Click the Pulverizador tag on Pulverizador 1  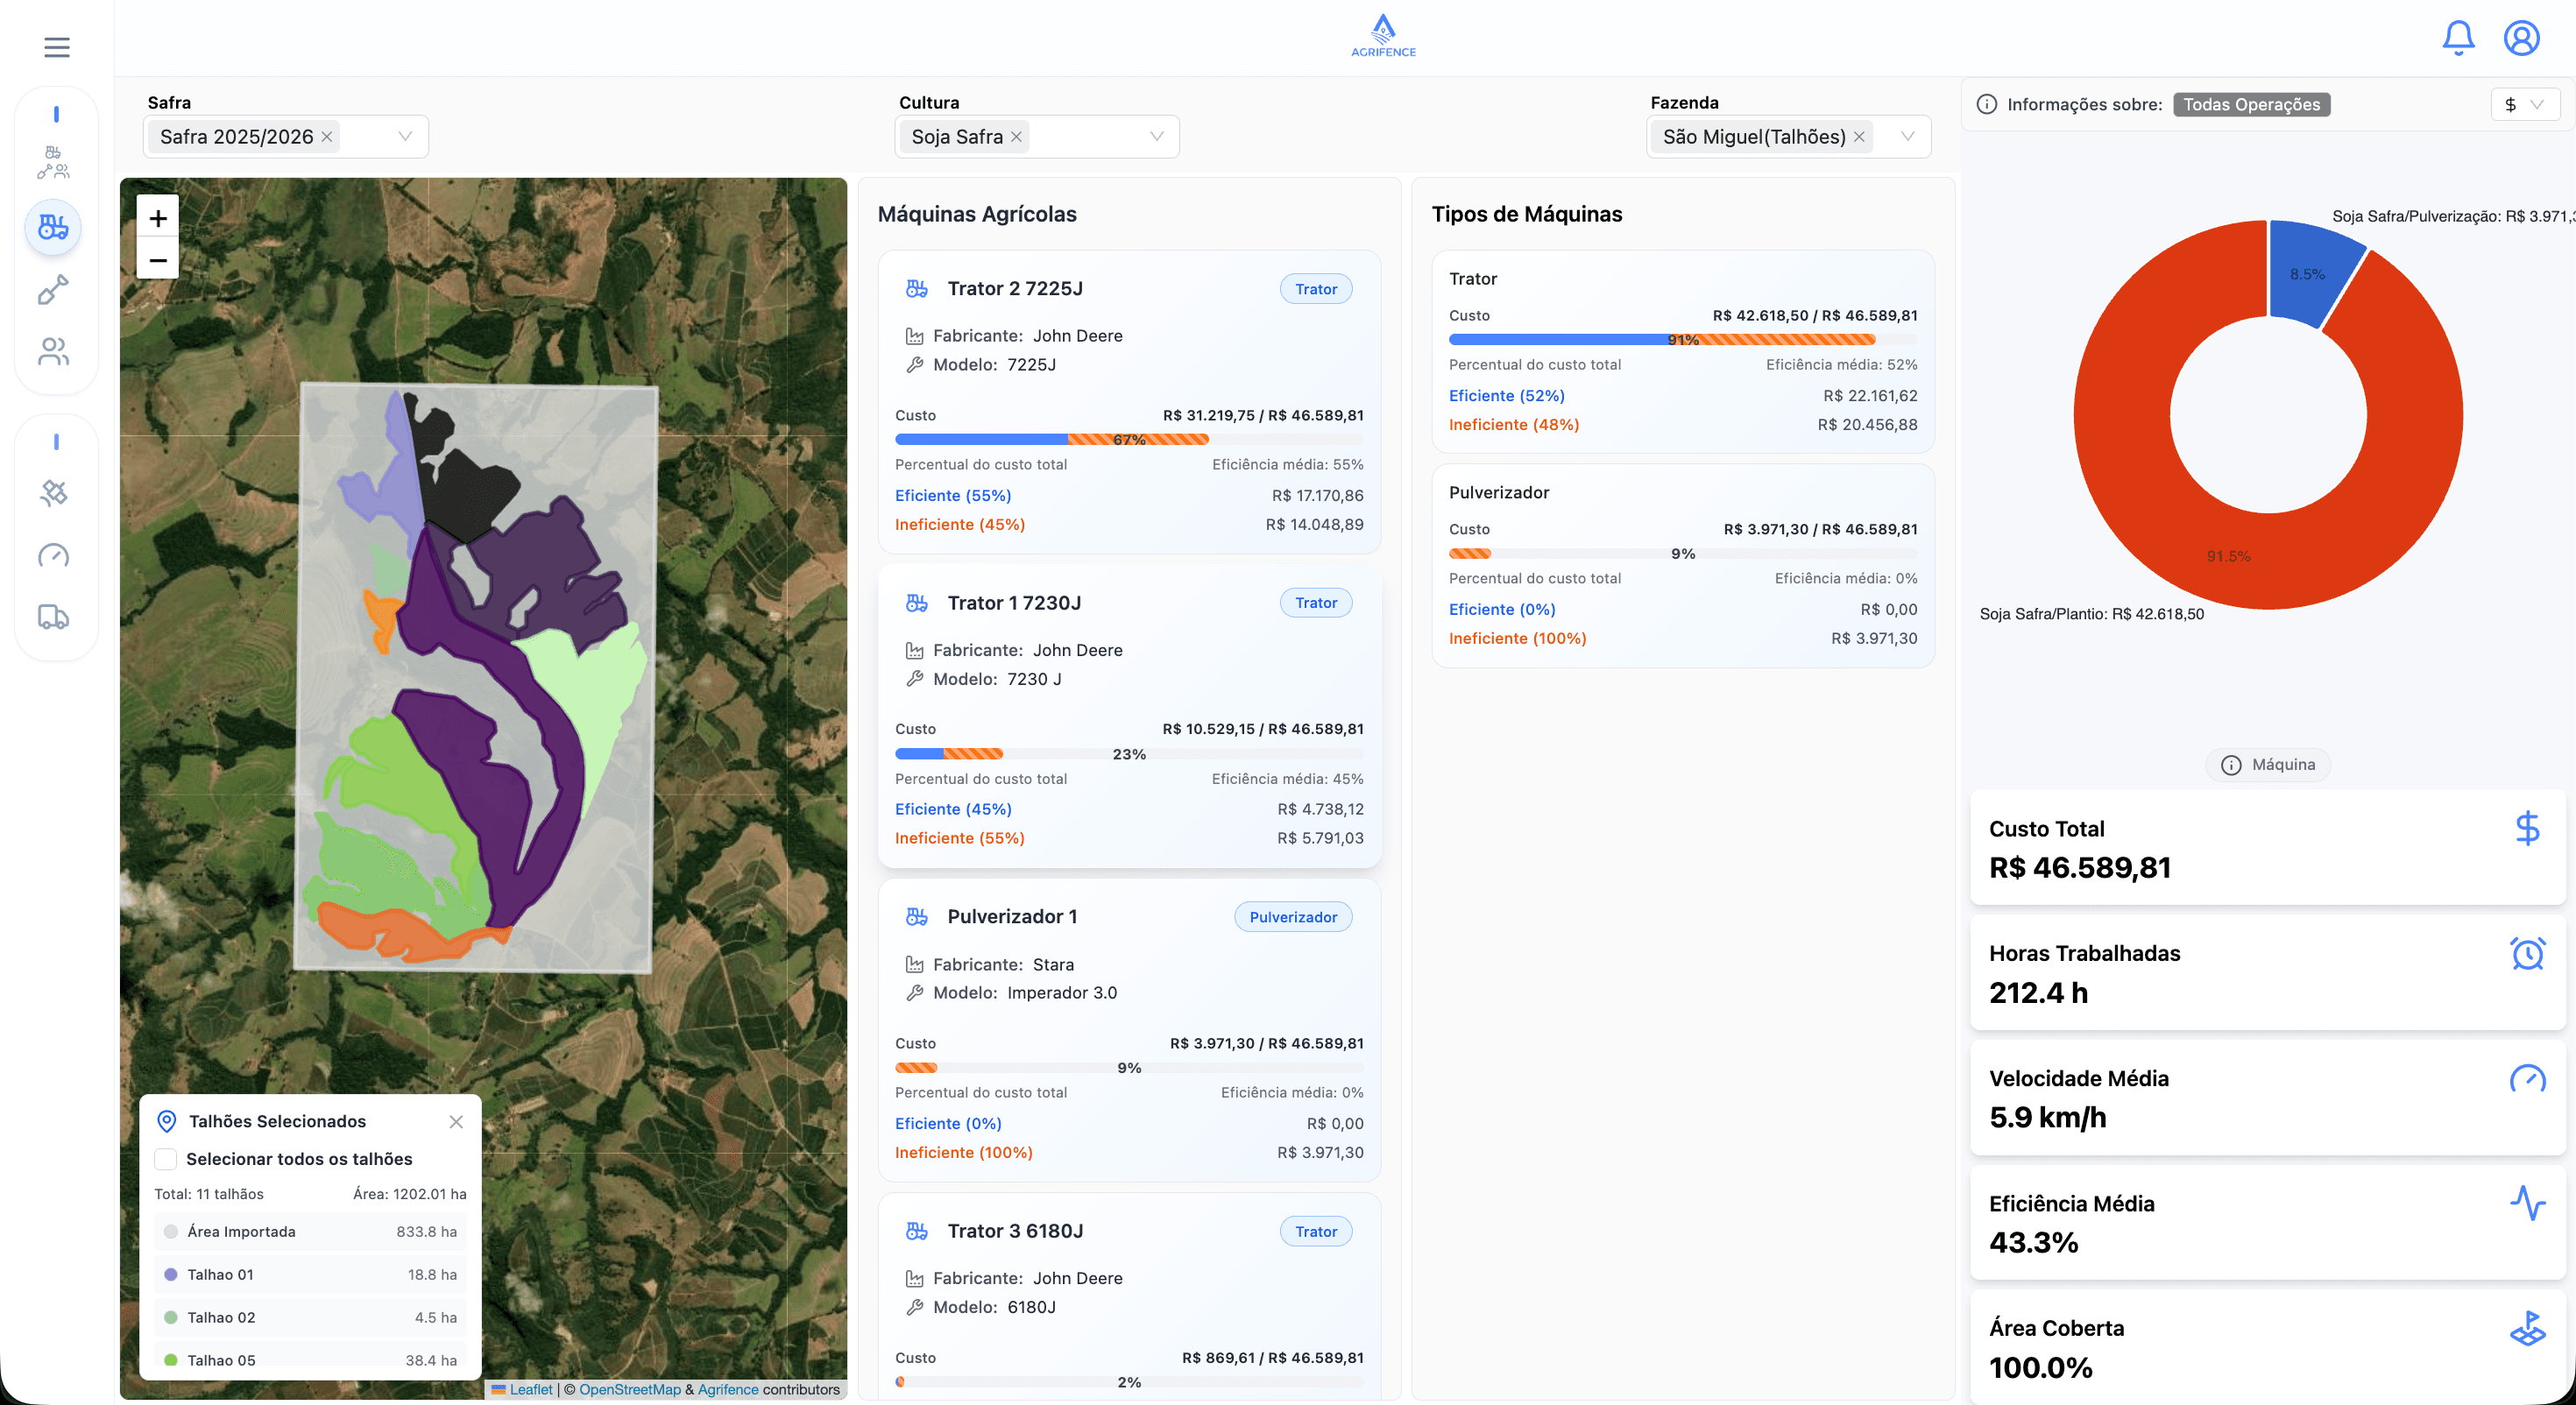[1293, 917]
